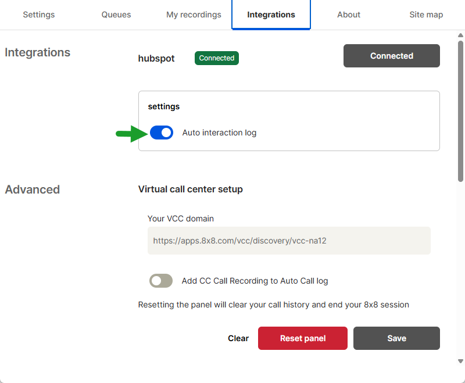Click the Auto interaction log label
This screenshot has width=465, height=383.
219,133
